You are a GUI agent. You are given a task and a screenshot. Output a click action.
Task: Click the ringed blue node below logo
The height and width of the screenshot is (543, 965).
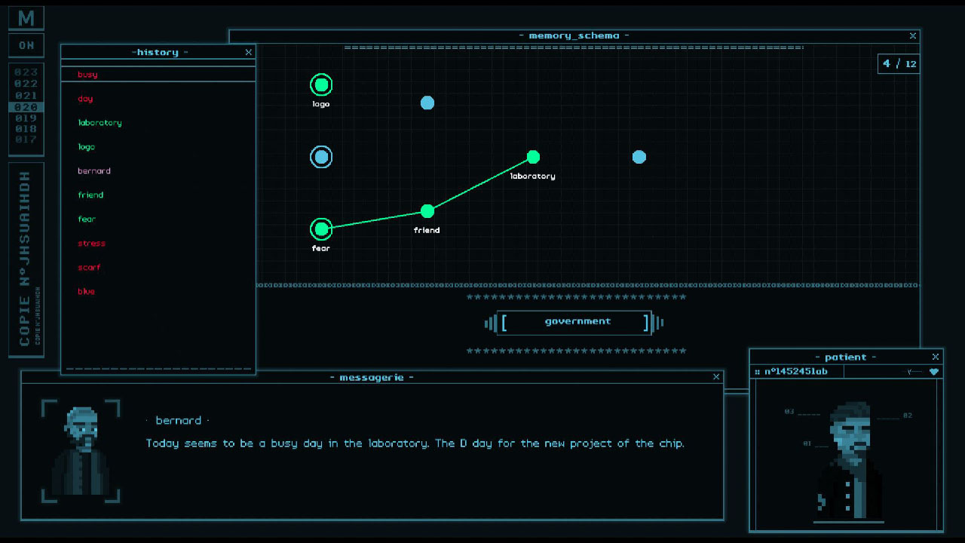[x=321, y=157]
